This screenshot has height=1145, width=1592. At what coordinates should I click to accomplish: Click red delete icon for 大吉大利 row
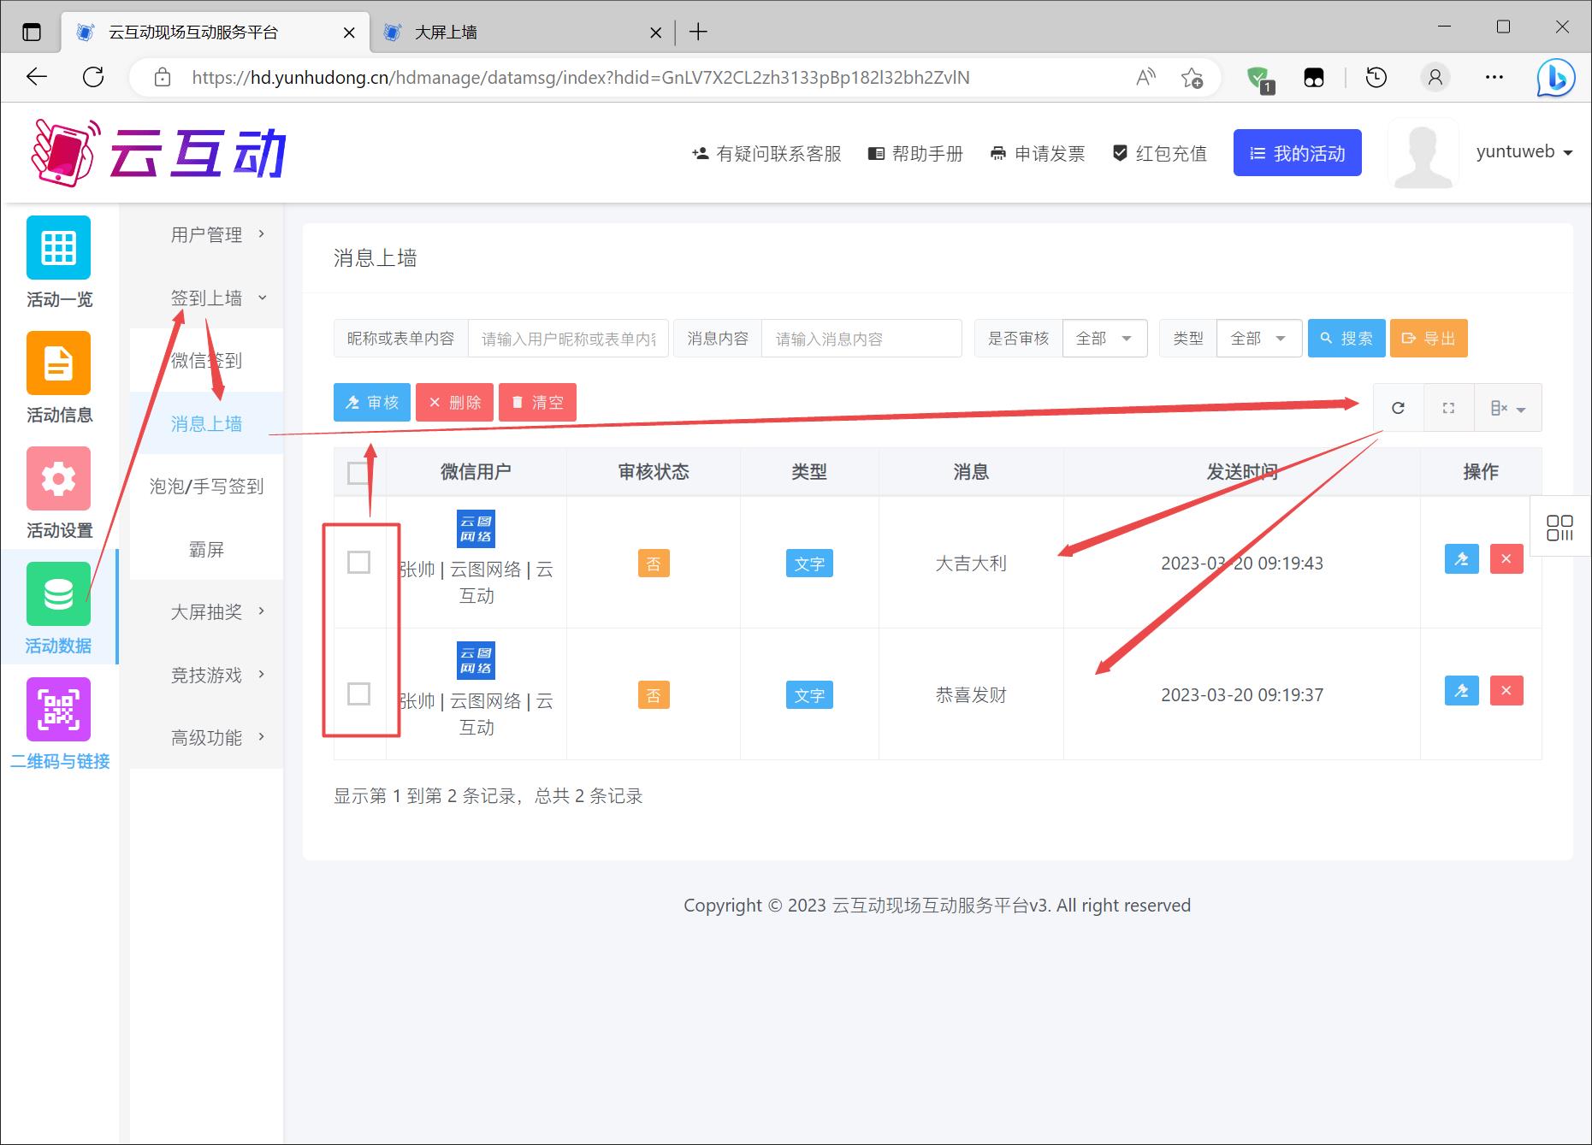[1506, 559]
